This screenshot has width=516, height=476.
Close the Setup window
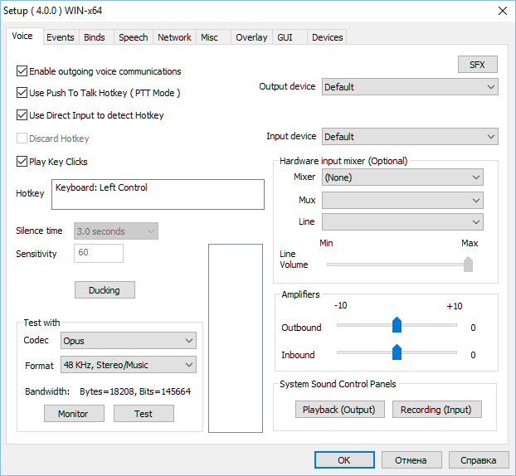[x=503, y=11]
